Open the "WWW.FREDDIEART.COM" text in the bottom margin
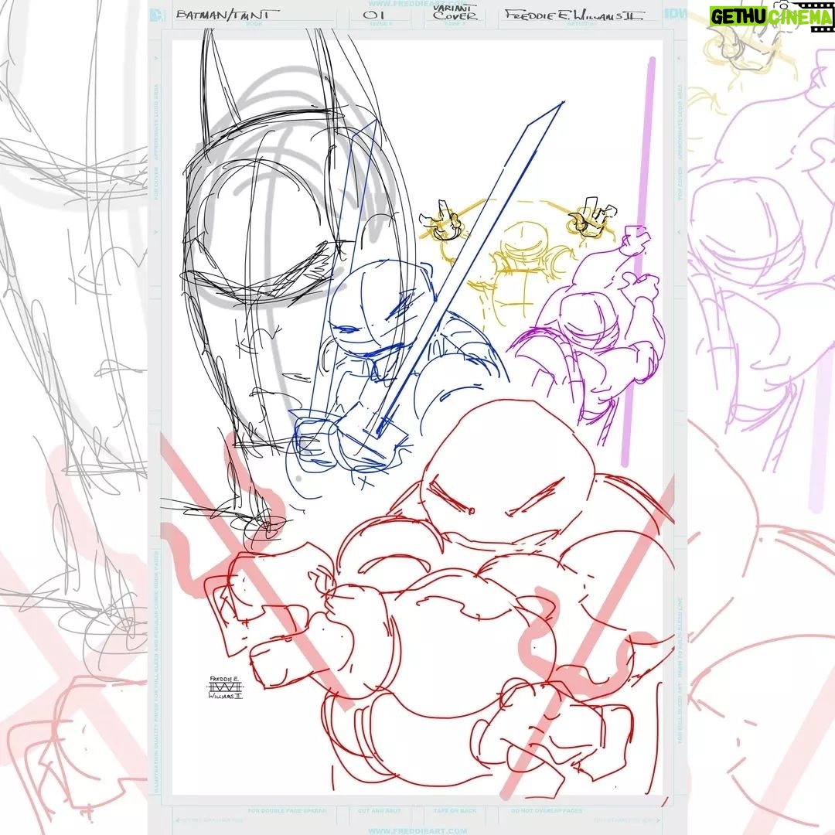The width and height of the screenshot is (835, 835). (417, 830)
